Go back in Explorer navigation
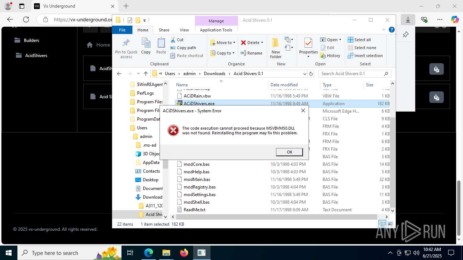 coord(119,74)
